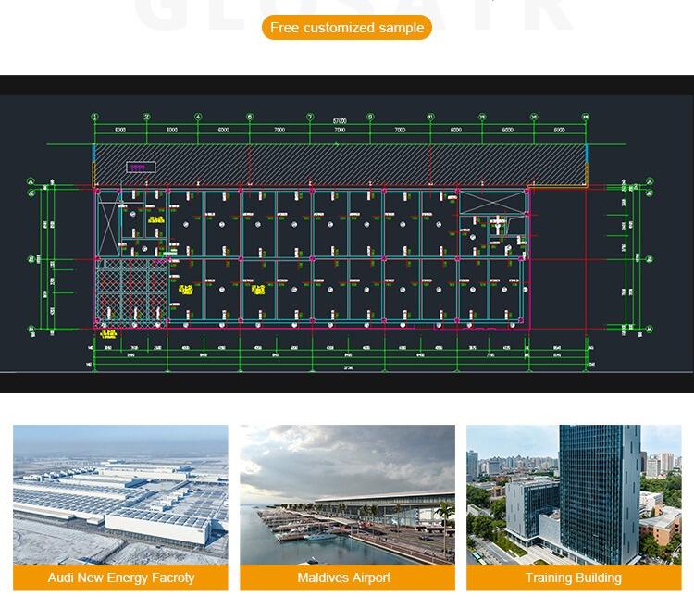The height and width of the screenshot is (597, 694).
Task: Open the Training Building photo
Action: tap(574, 494)
